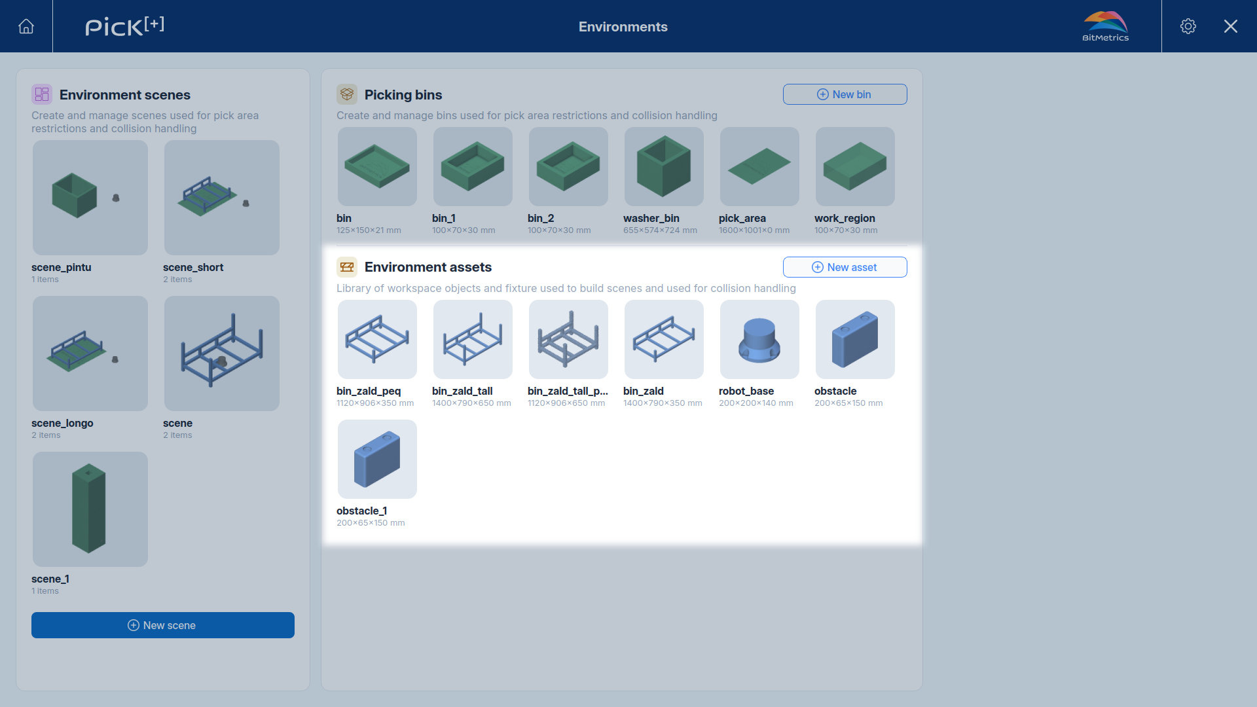Click the '1600×1001×0 mm' dimension text
This screenshot has height=707, width=1257.
pyautogui.click(x=754, y=230)
